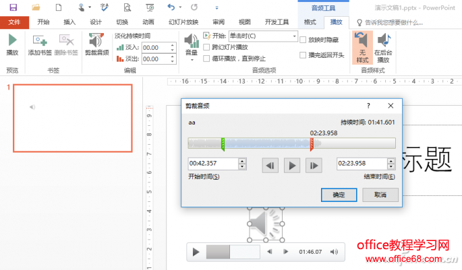Click the 淡入 fade-in time field
This screenshot has height=270, width=462.
pyautogui.click(x=155, y=48)
